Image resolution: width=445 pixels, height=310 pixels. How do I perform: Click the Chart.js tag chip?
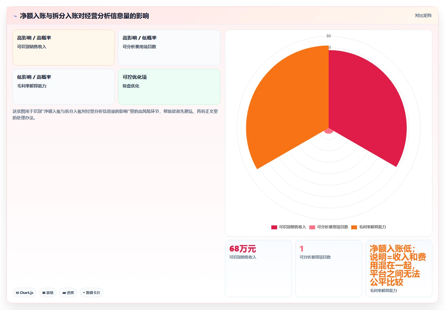[24, 293]
